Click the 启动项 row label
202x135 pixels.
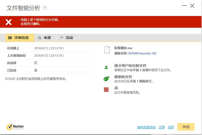pyautogui.click(x=12, y=63)
